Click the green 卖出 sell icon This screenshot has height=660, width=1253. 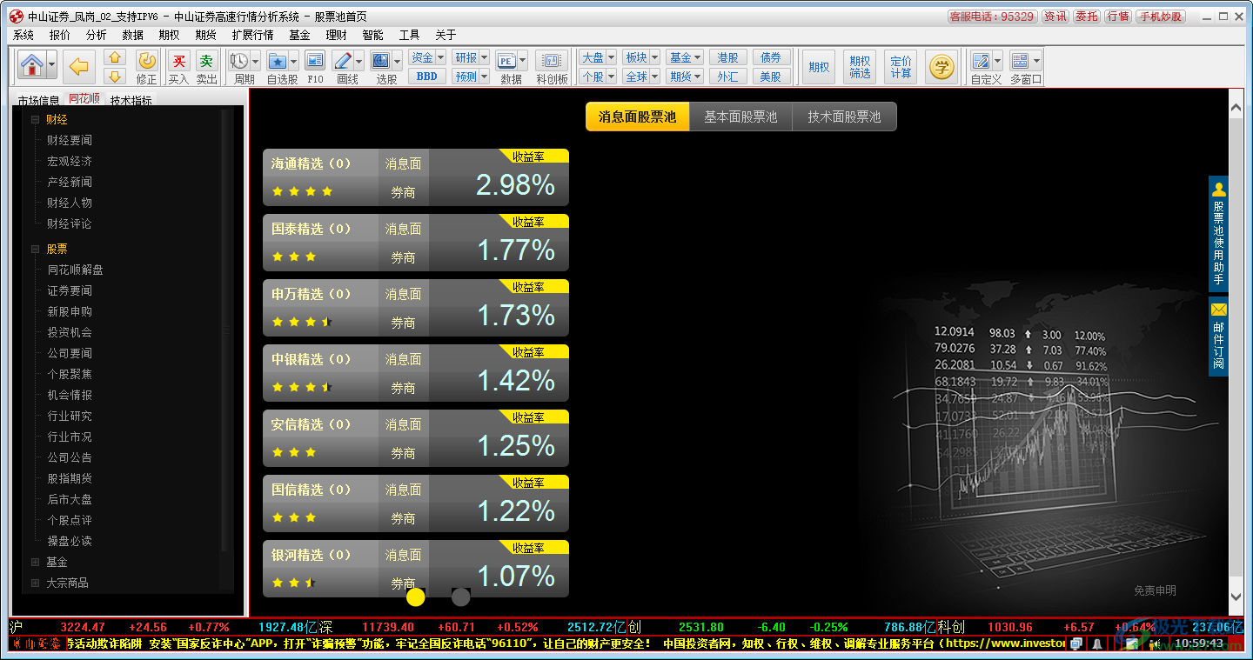[x=206, y=61]
